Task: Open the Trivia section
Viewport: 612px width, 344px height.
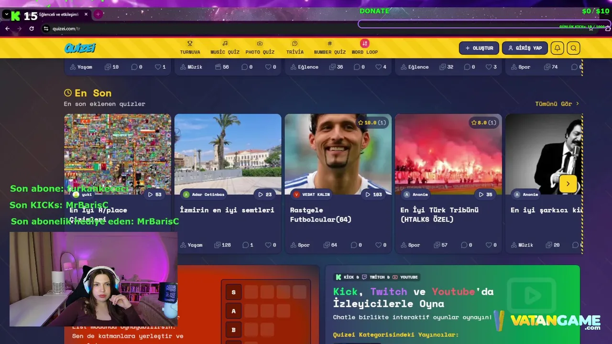Action: 295,48
